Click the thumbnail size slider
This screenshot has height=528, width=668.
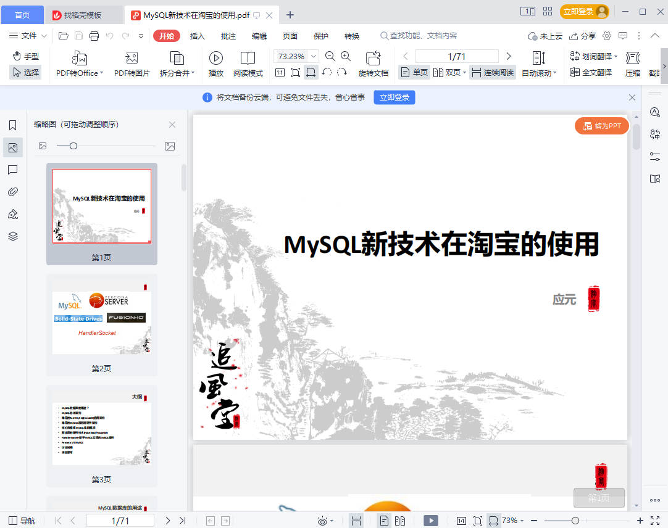73,146
